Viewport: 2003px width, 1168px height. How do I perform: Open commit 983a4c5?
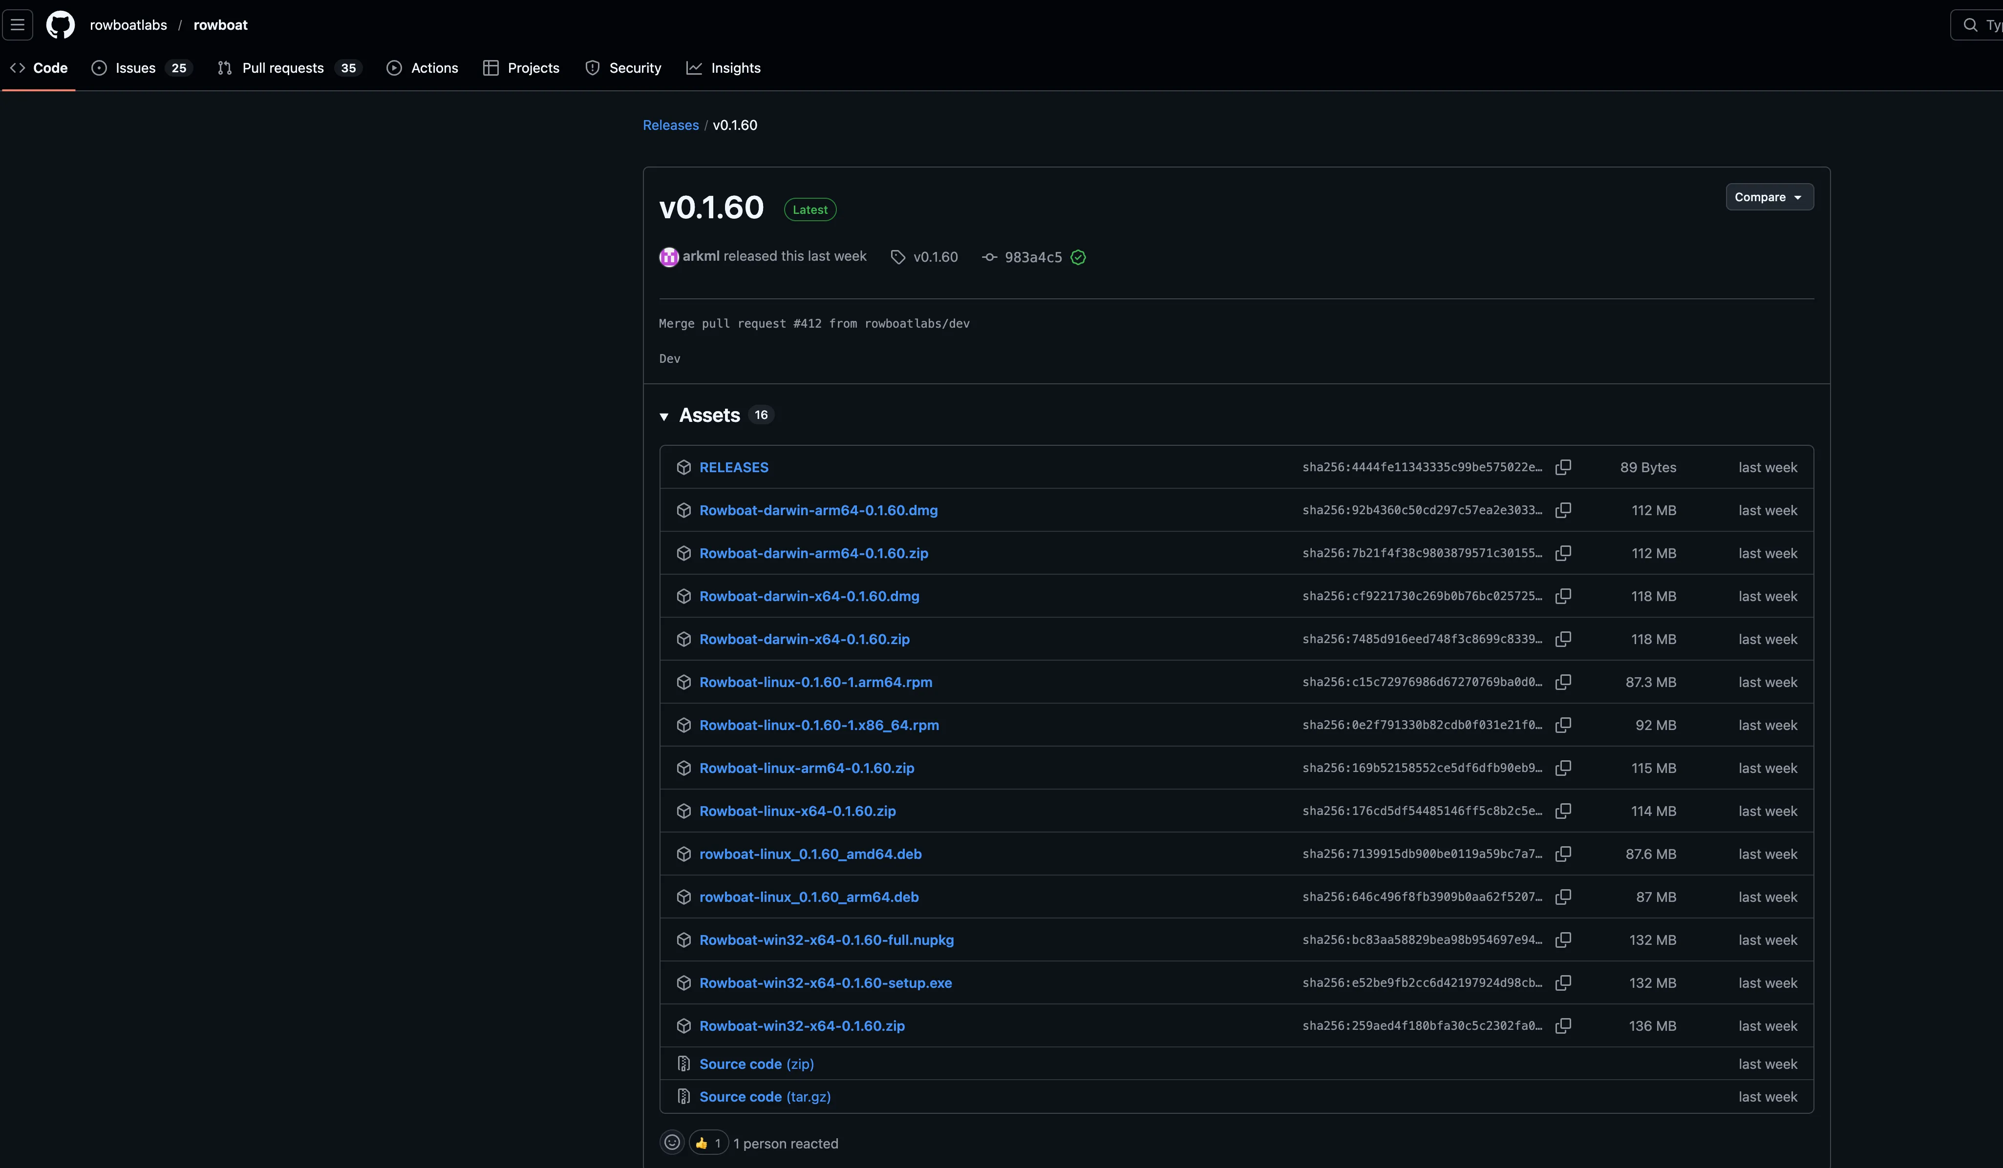point(1032,257)
